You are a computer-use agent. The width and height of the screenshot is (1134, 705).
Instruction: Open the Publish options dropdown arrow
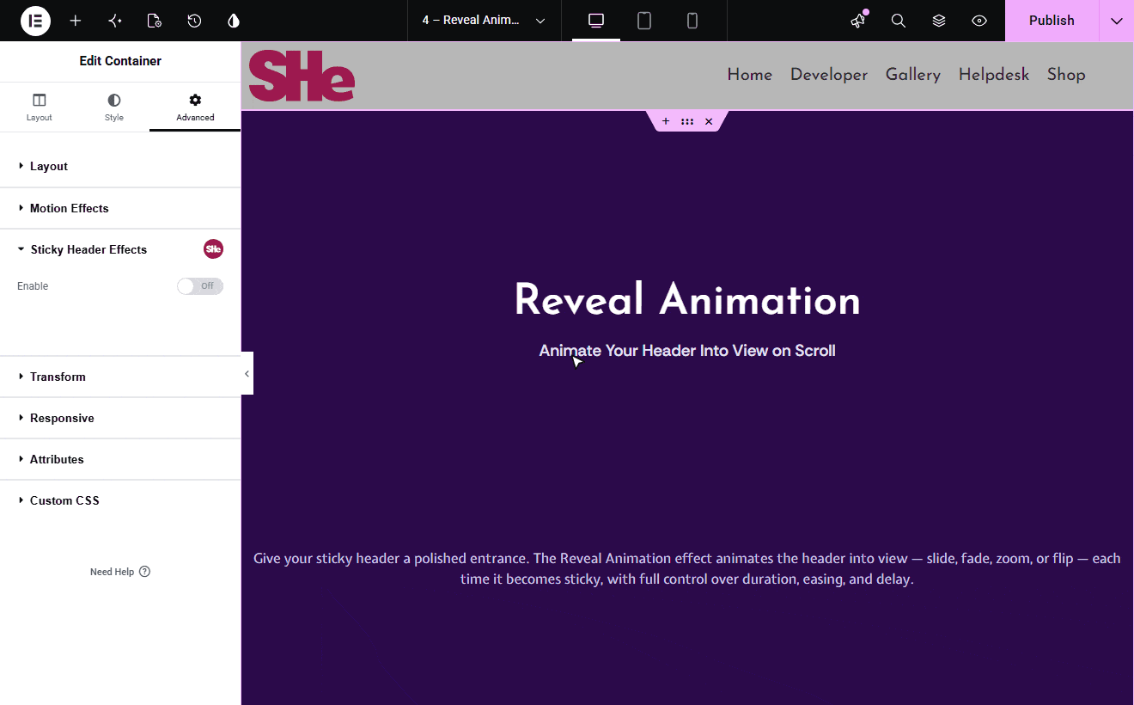[x=1117, y=21]
